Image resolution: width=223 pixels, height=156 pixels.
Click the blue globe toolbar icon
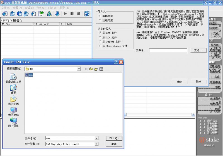(20, 14)
